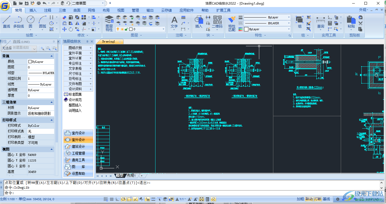Click the 圆心 X 坐标 value 54969
Image resolution: width=386 pixels, height=204 pixels.
pos(41,155)
